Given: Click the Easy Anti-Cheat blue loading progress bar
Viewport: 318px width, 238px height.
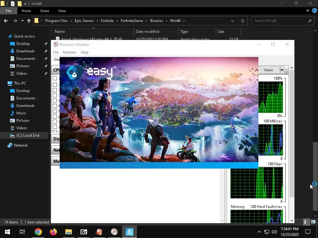Looking at the screenshot, I should tap(159, 165).
